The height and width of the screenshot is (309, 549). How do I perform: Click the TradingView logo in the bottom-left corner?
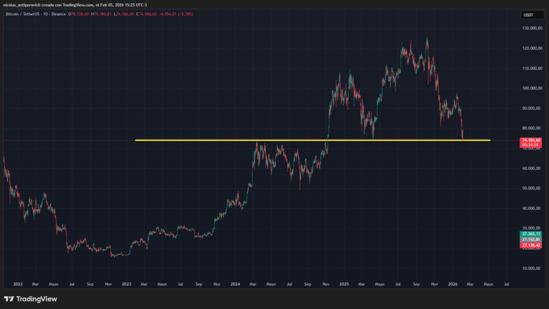[x=29, y=299]
